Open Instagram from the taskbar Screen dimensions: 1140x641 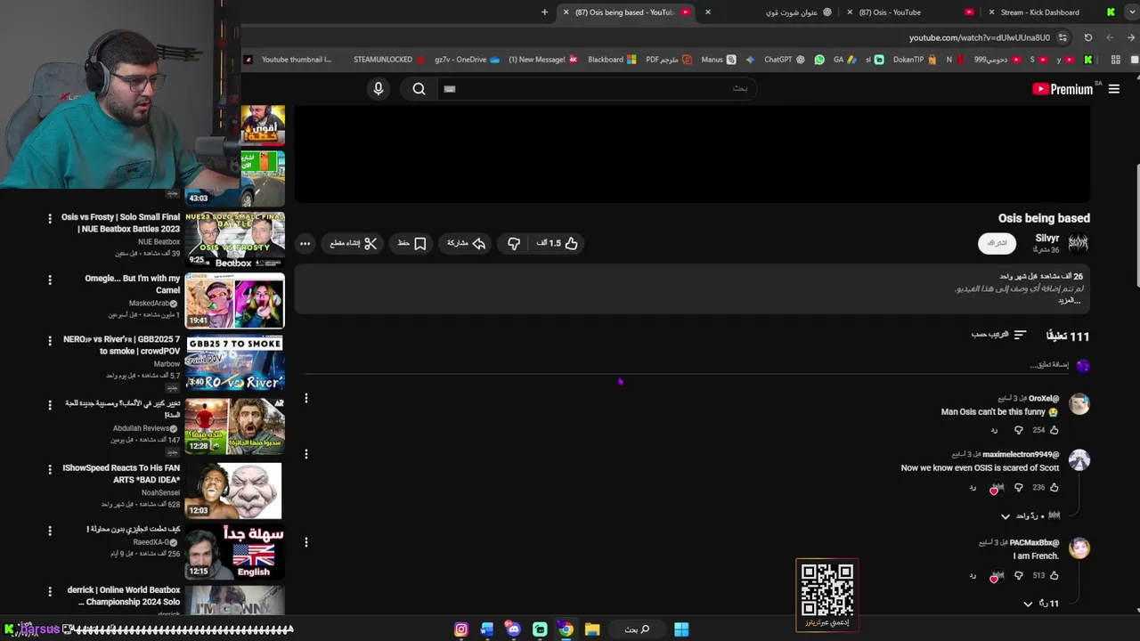[x=461, y=629]
